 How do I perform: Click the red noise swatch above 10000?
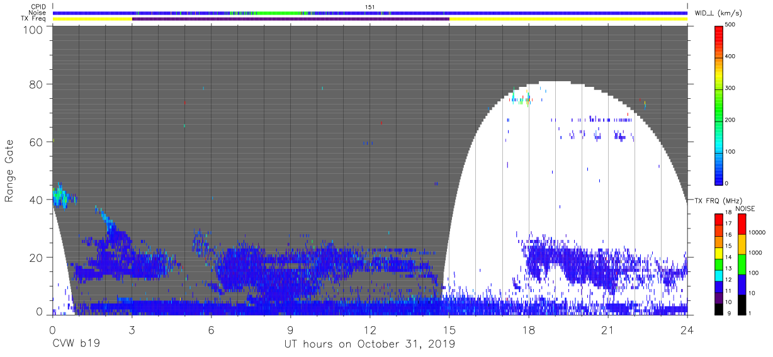742,224
